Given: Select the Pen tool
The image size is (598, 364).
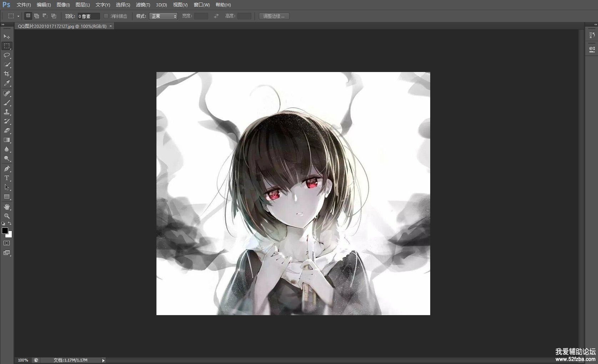Looking at the screenshot, I should pyautogui.click(x=7, y=169).
